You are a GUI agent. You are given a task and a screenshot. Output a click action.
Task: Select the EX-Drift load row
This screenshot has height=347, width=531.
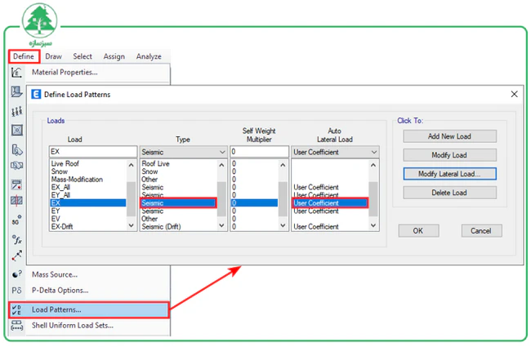point(88,226)
